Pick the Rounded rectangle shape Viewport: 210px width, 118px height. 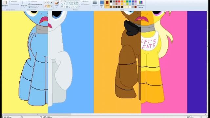point(72,2)
